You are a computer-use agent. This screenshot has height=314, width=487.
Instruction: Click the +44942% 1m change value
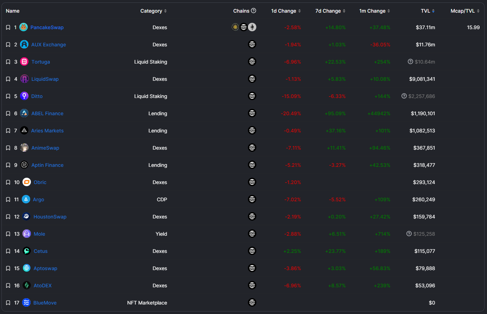(379, 113)
